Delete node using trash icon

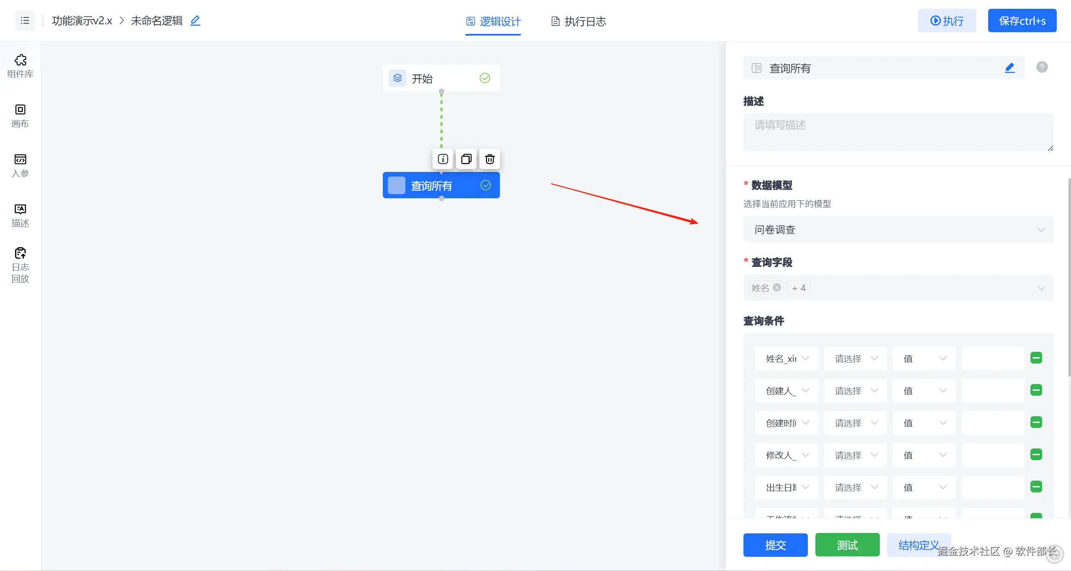[x=489, y=159]
